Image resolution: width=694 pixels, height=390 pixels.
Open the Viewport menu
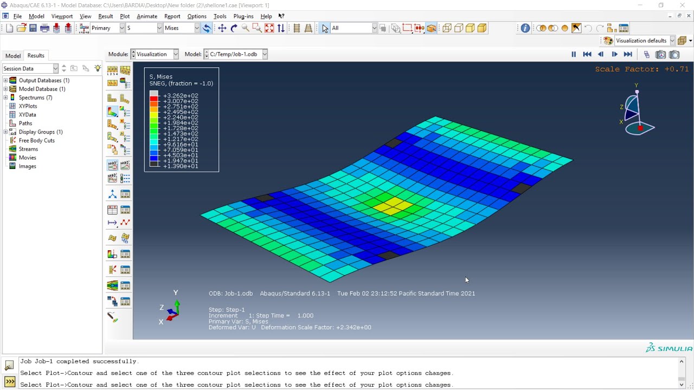tap(62, 16)
